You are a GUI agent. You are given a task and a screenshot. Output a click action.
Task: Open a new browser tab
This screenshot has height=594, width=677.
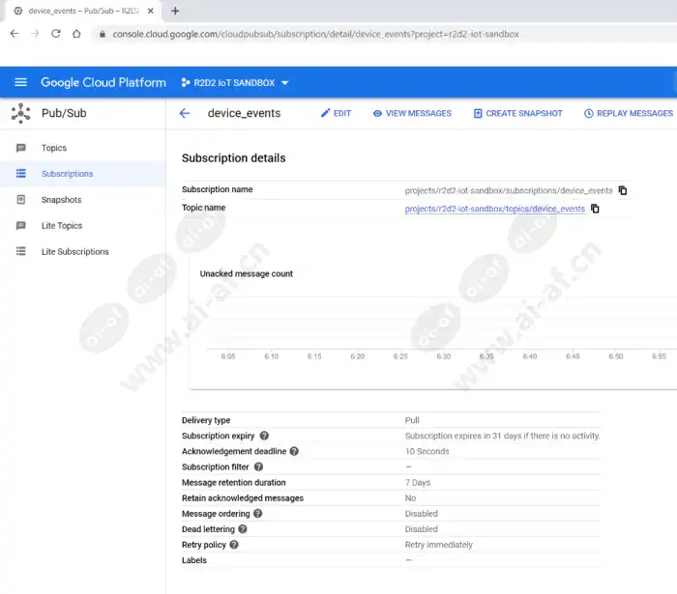click(x=175, y=11)
